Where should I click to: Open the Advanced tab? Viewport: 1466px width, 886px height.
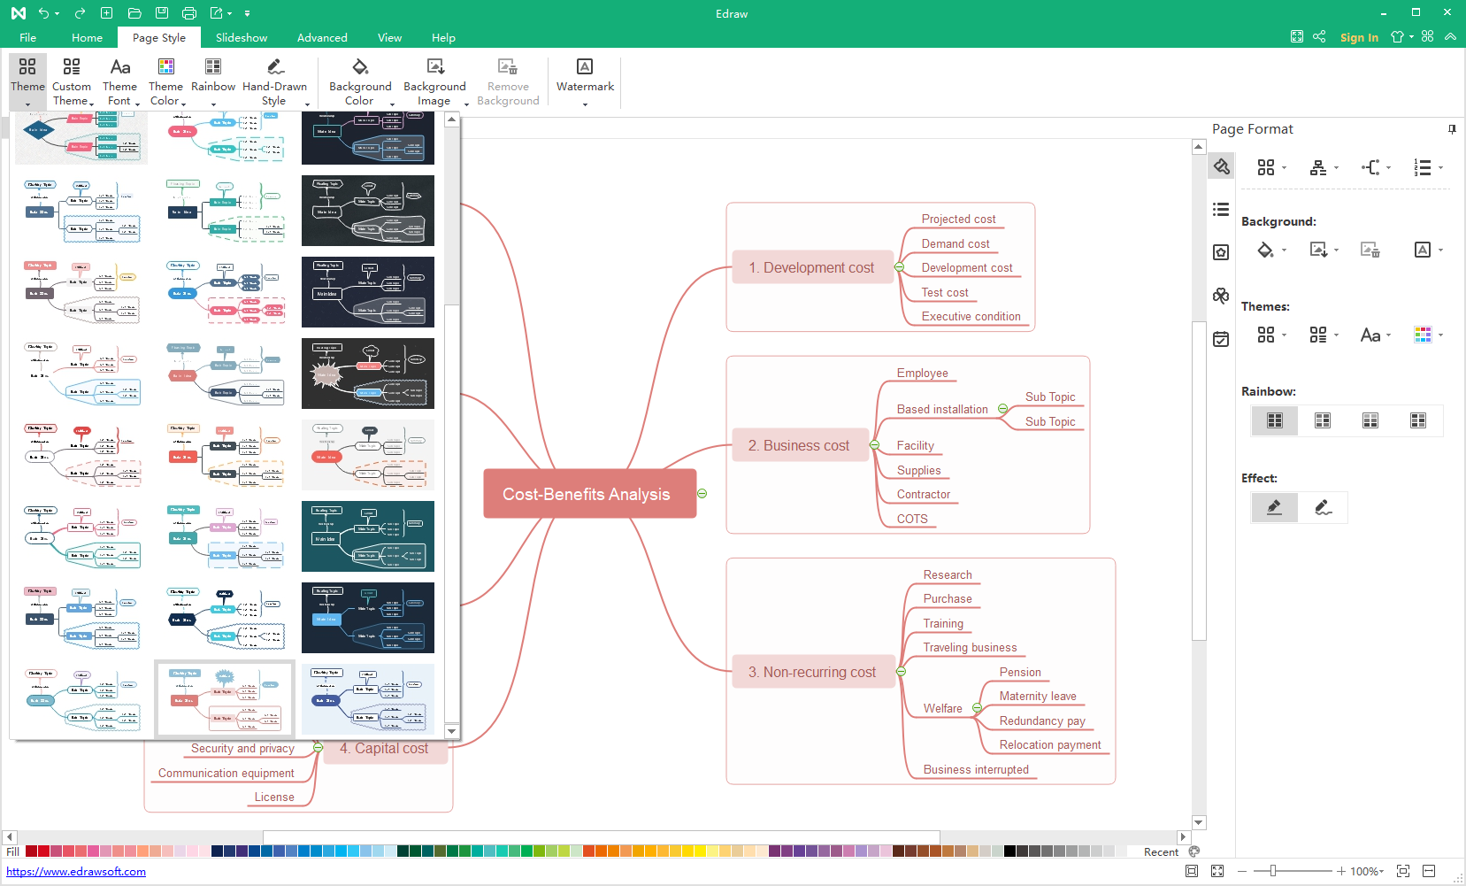pos(322,38)
